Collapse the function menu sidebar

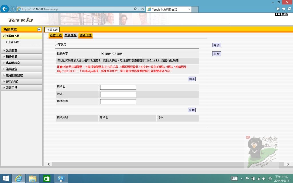pos(39,29)
